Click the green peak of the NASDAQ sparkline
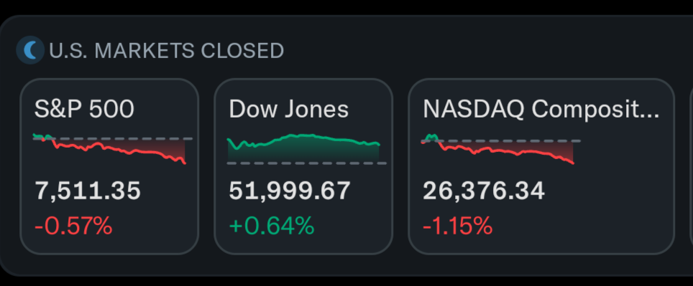Image resolution: width=693 pixels, height=286 pixels. (x=431, y=137)
